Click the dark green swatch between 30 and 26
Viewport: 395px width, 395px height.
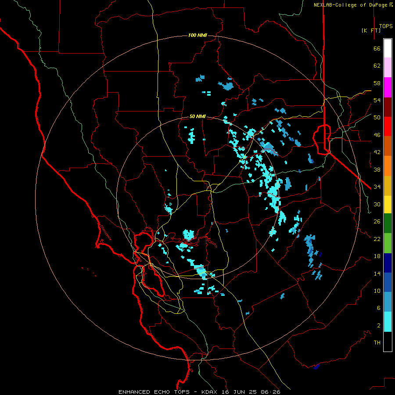coord(388,223)
